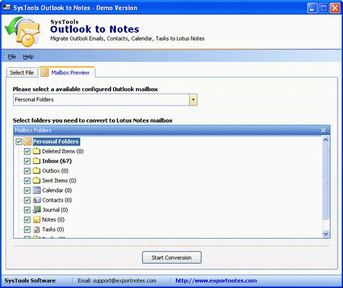This screenshot has width=343, height=288.
Task: Select the Sent Items (0) folder
Action: tap(59, 180)
